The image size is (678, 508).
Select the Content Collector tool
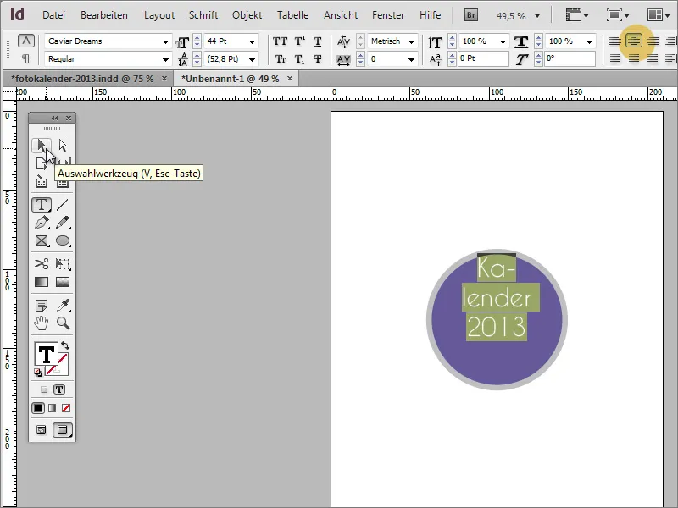[x=42, y=181]
